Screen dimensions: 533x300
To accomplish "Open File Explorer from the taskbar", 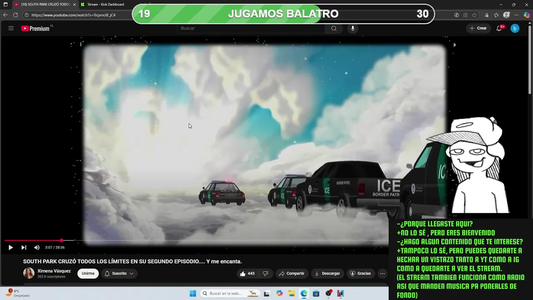I will [291, 293].
